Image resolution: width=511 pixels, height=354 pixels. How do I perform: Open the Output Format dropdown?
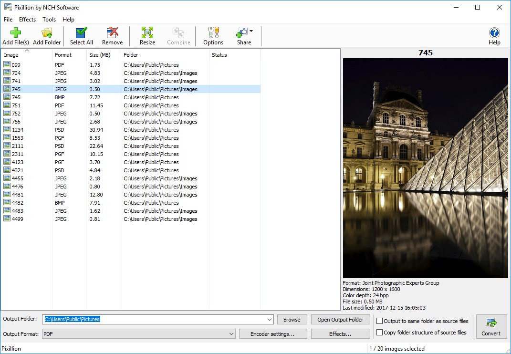pos(231,334)
